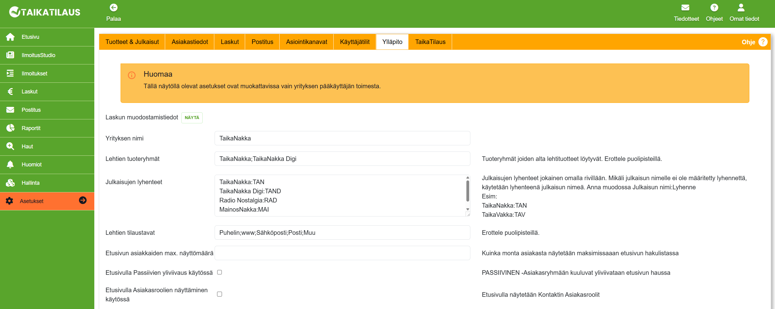Open Ohjeet question mark icon in header

pos(714,8)
